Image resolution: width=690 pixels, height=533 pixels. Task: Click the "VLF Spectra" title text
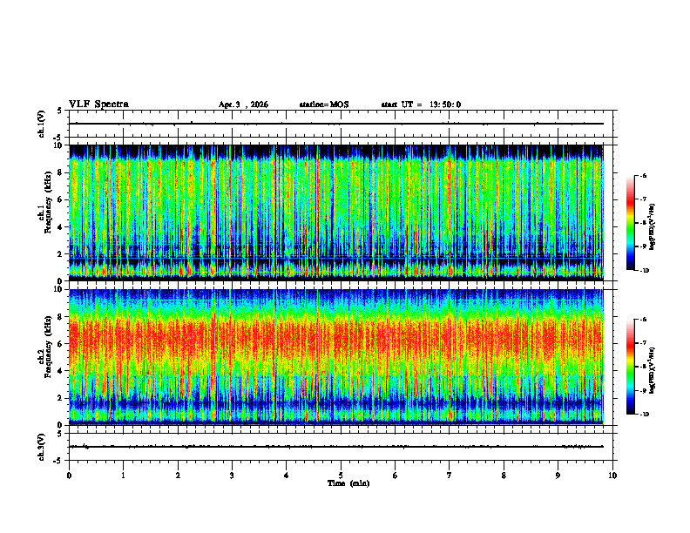(x=98, y=105)
